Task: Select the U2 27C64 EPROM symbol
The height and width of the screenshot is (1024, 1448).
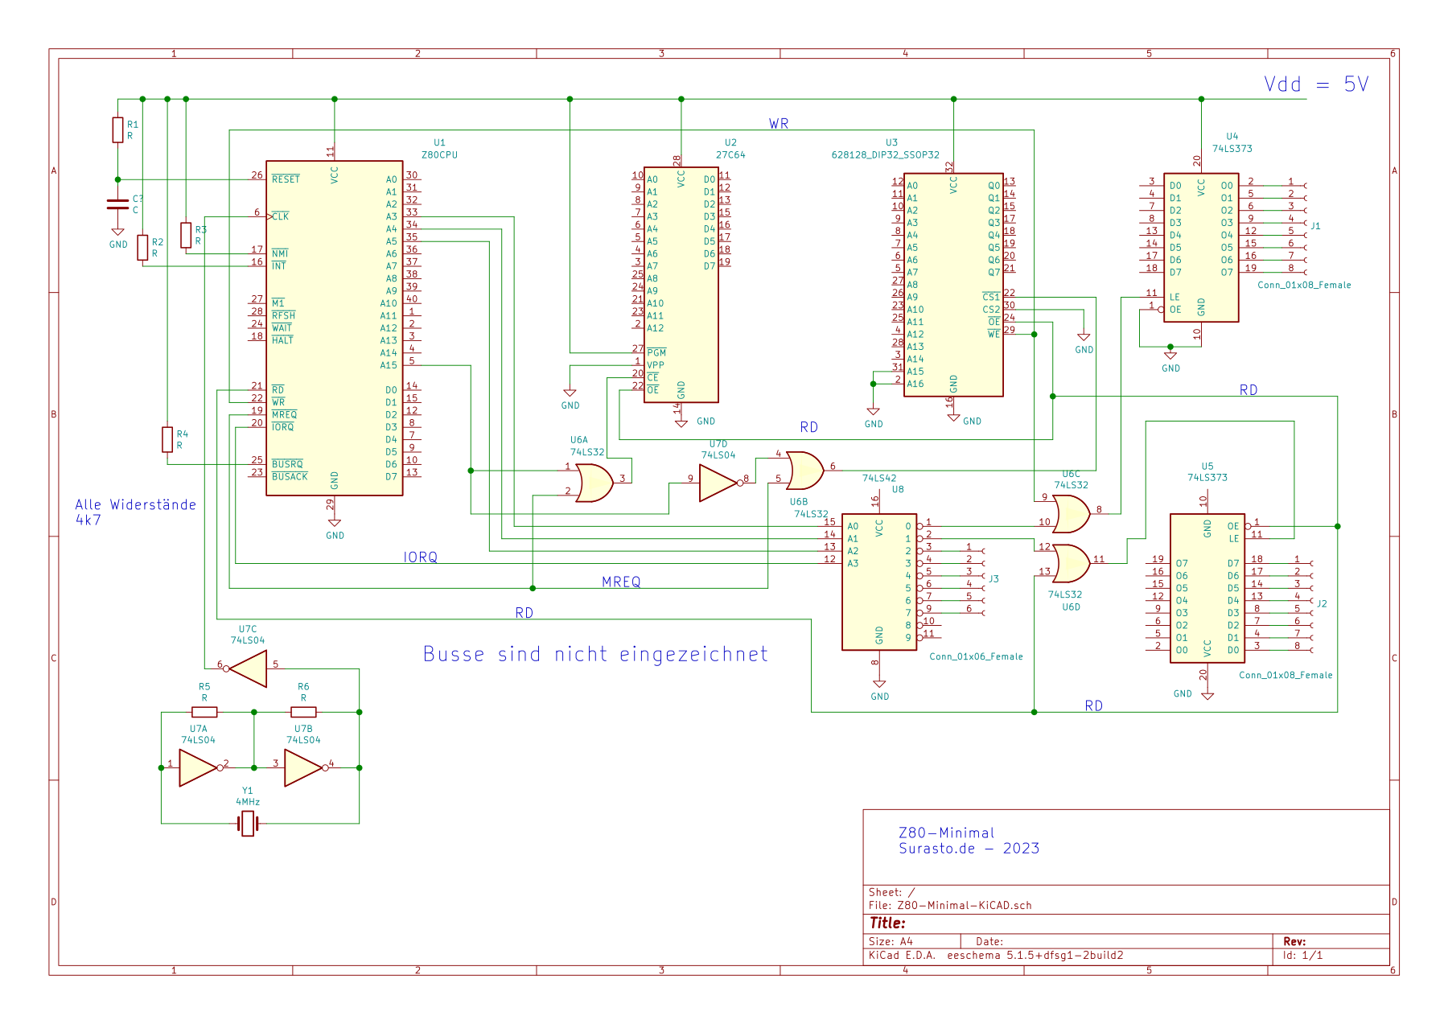Action: click(x=681, y=285)
